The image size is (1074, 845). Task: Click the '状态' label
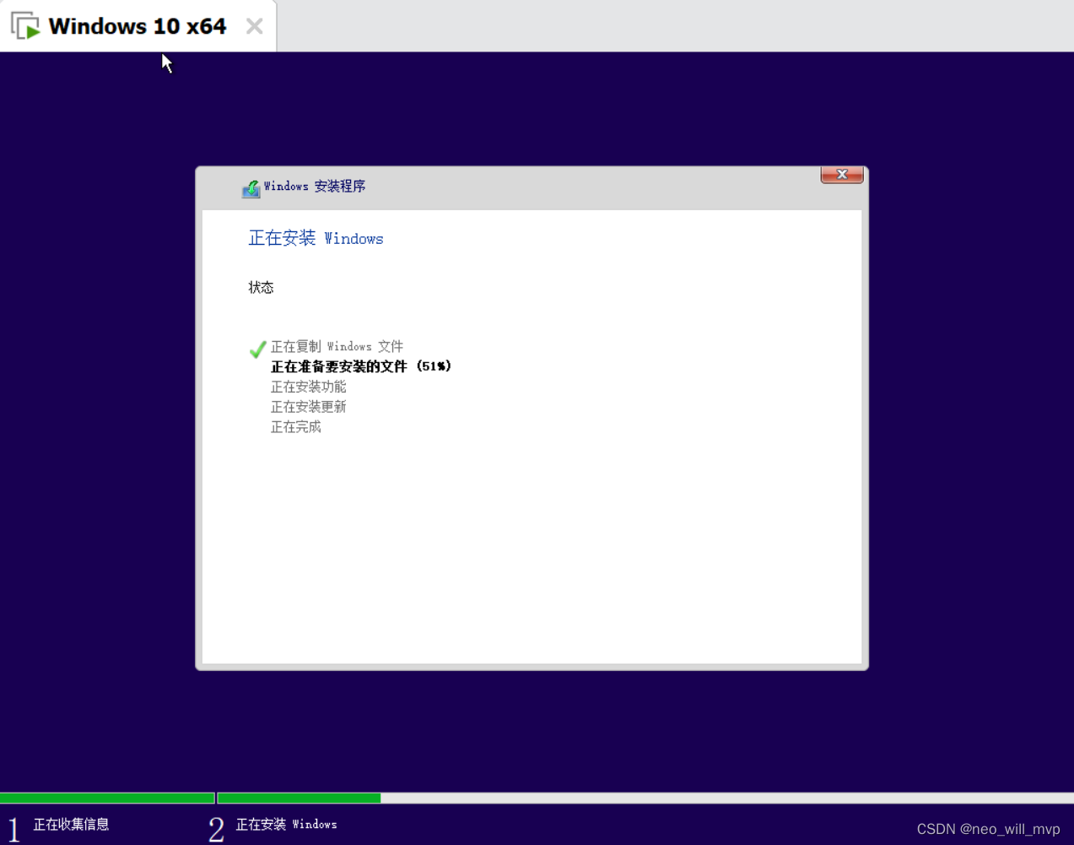point(261,288)
